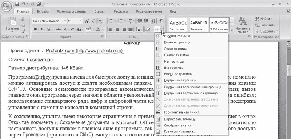This screenshot has height=139, width=291.
Task: Align text to the left
Action: 111,29
